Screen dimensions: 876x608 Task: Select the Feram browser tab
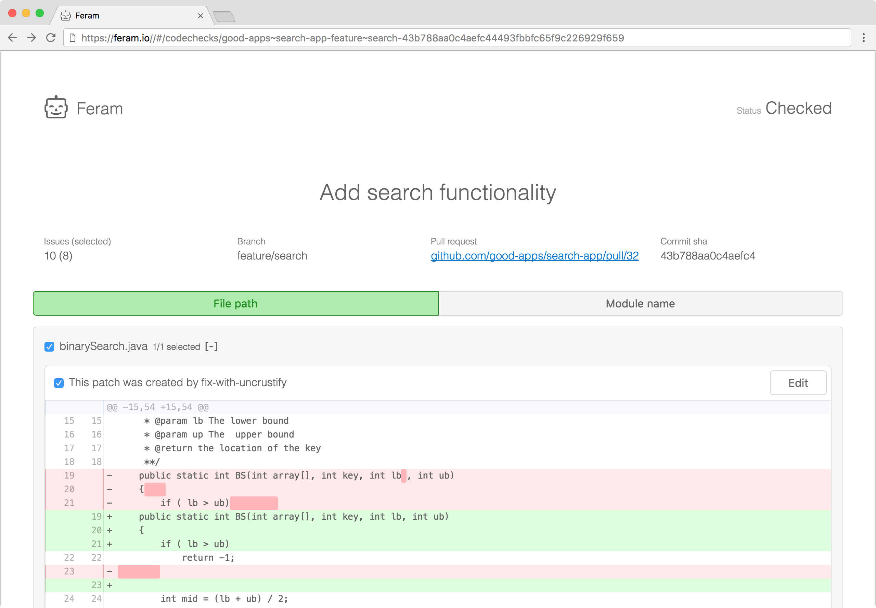click(x=131, y=16)
